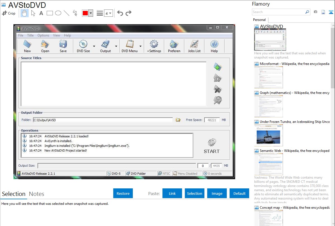Open the Preferences toolbar icon
Image resolution: width=335 pixels, height=226 pixels.
tap(174, 46)
